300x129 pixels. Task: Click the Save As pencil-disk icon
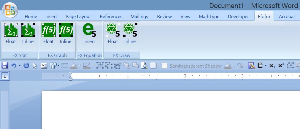pyautogui.click(x=252, y=66)
